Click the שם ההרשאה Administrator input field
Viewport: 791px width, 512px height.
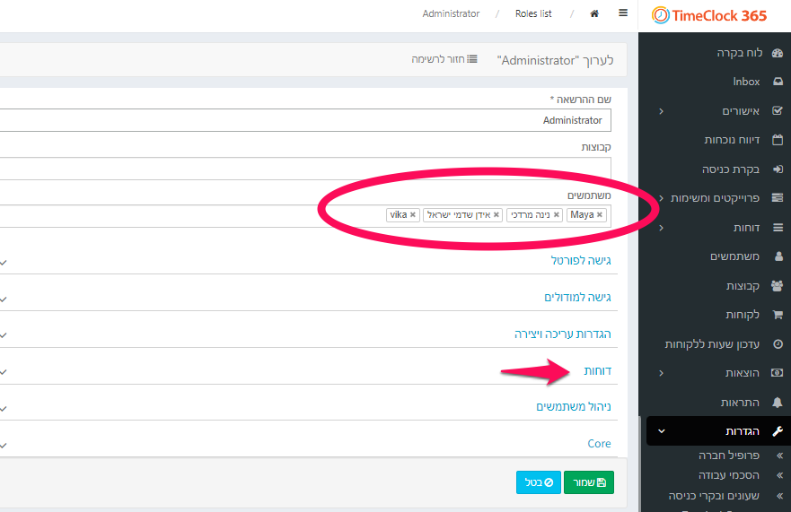(304, 120)
